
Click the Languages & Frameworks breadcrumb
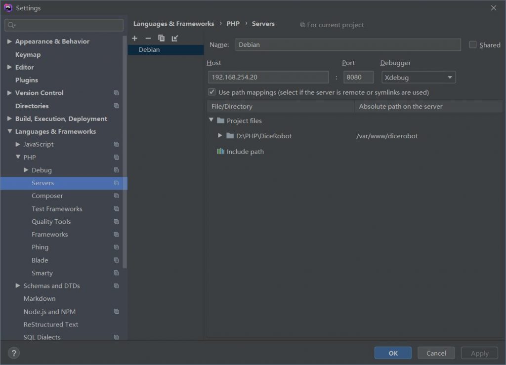[x=173, y=24]
